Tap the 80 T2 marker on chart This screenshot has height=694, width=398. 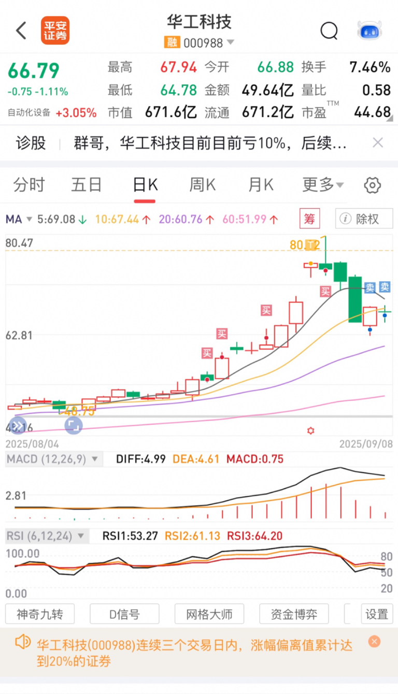point(305,245)
